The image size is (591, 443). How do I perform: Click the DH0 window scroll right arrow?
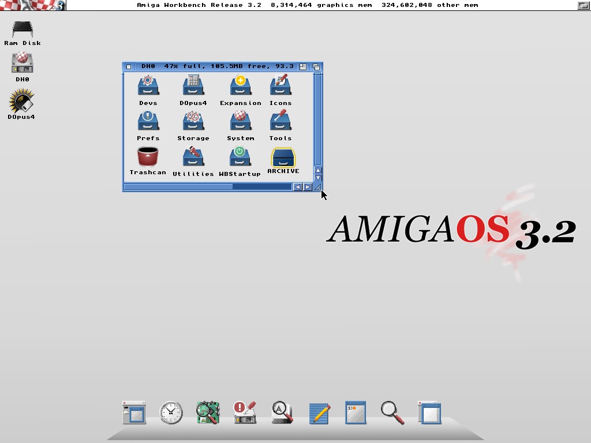click(308, 187)
